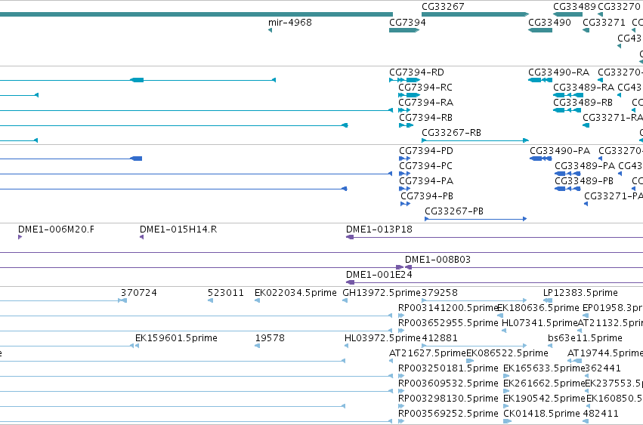This screenshot has width=643, height=425.
Task: Select protein CG33489-PA label
Action: 585,166
